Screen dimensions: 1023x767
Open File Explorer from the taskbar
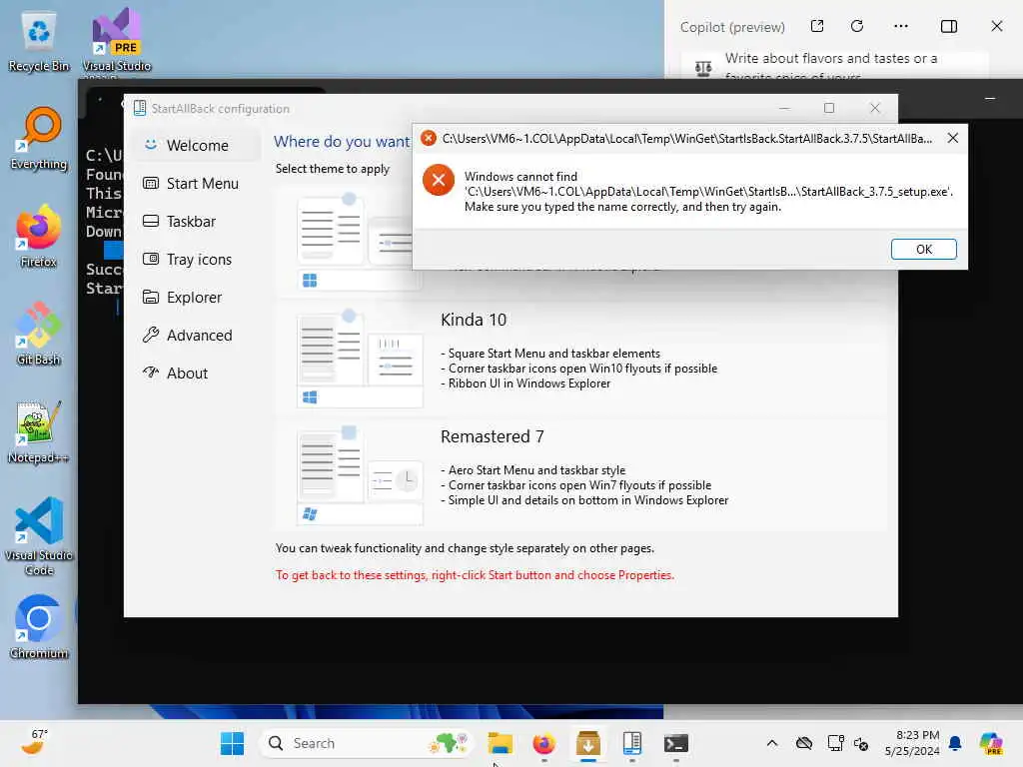click(x=500, y=743)
